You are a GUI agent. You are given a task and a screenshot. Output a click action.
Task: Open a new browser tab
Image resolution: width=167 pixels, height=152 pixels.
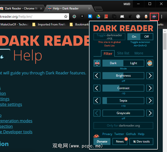tap(98, 8)
